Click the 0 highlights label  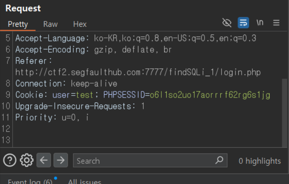pos(260,161)
